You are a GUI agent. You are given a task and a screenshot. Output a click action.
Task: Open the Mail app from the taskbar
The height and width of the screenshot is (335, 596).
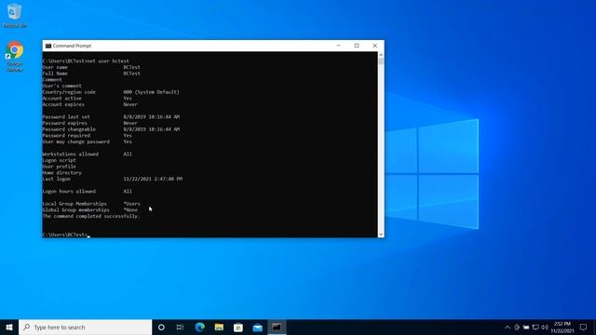[257, 327]
